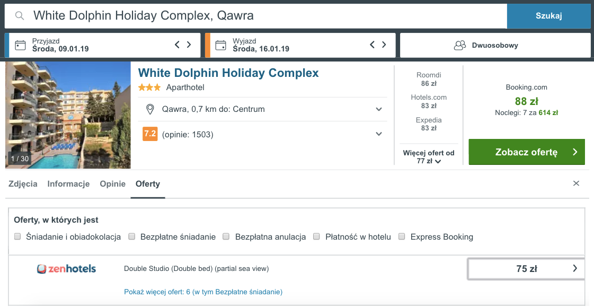This screenshot has width=594, height=307.
Task: Tick the Bezpłatne śniadanie checkbox
Action: (132, 236)
